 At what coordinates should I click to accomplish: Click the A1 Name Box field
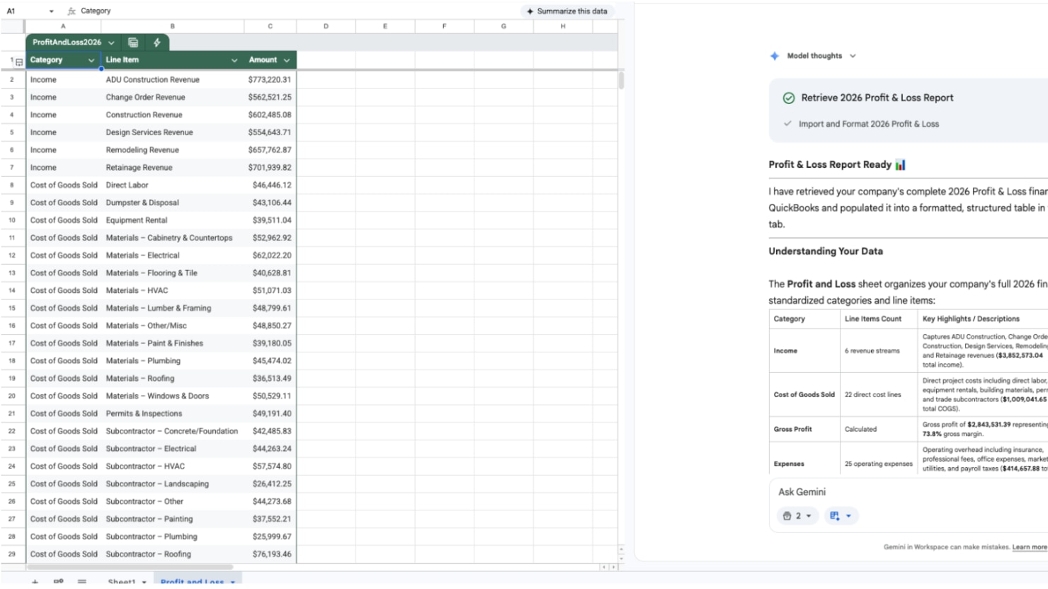25,11
